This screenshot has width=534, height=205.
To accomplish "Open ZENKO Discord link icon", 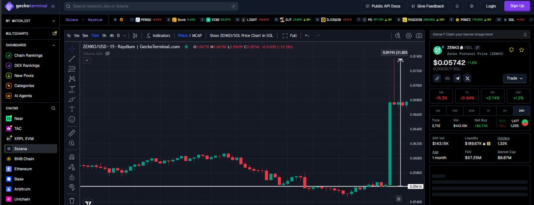I will coord(447,78).
